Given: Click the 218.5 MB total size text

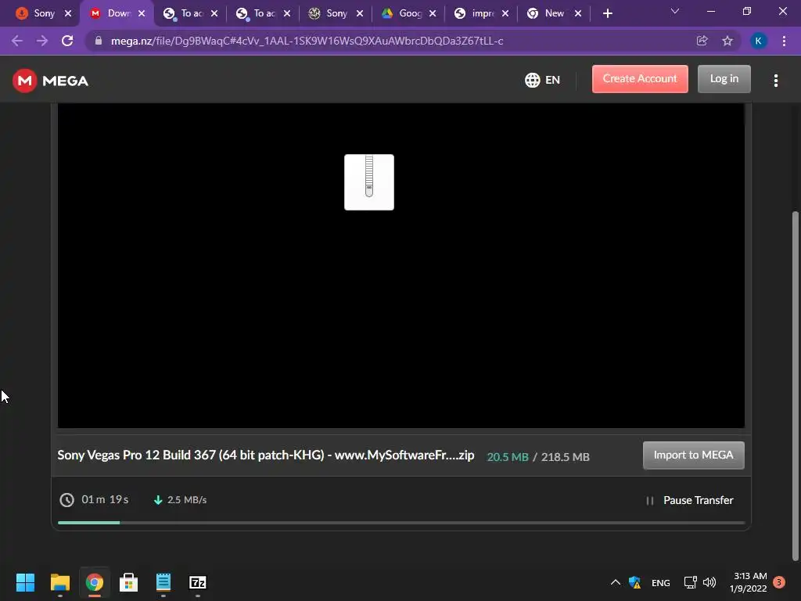Looking at the screenshot, I should [x=565, y=457].
